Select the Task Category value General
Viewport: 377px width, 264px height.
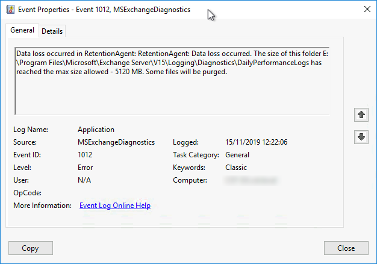click(x=237, y=155)
